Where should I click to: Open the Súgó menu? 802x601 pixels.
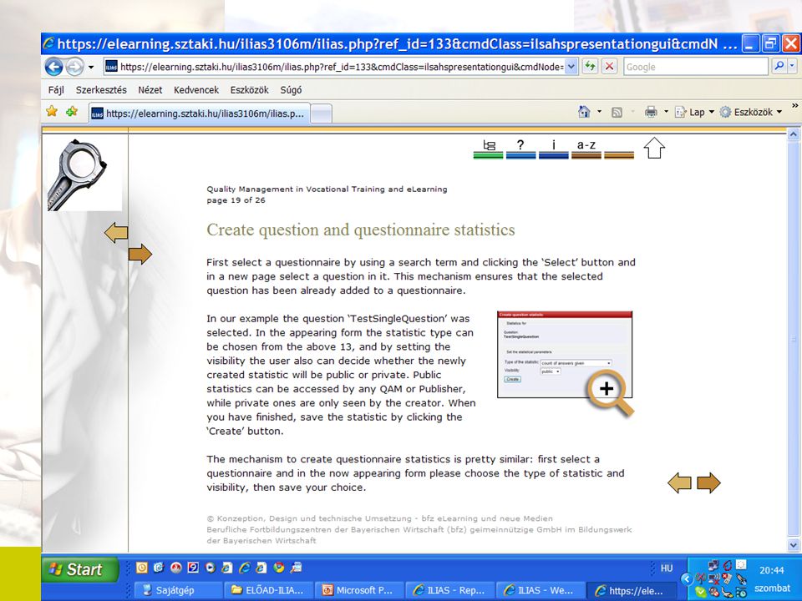tap(291, 90)
